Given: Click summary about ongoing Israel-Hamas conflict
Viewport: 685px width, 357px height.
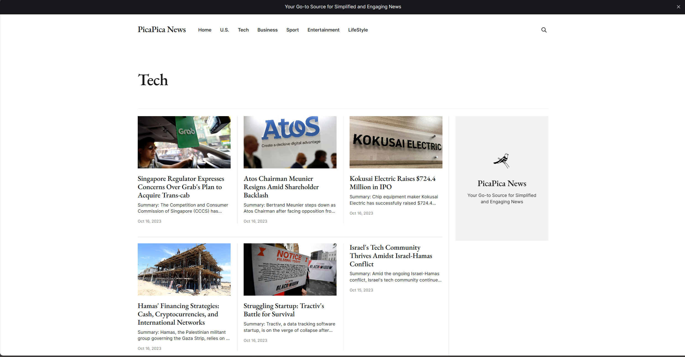Looking at the screenshot, I should pyautogui.click(x=395, y=277).
